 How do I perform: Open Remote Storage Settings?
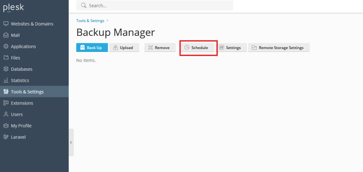[x=279, y=48]
